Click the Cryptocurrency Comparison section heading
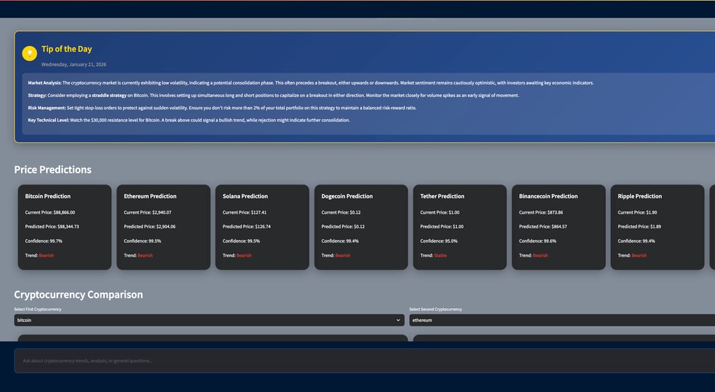Screen dimensions: 715x392 click(78, 295)
